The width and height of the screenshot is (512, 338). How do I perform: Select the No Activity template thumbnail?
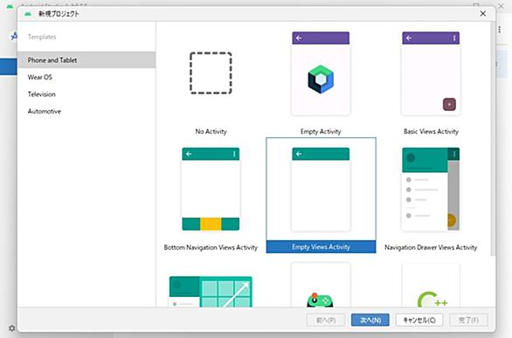pyautogui.click(x=211, y=73)
